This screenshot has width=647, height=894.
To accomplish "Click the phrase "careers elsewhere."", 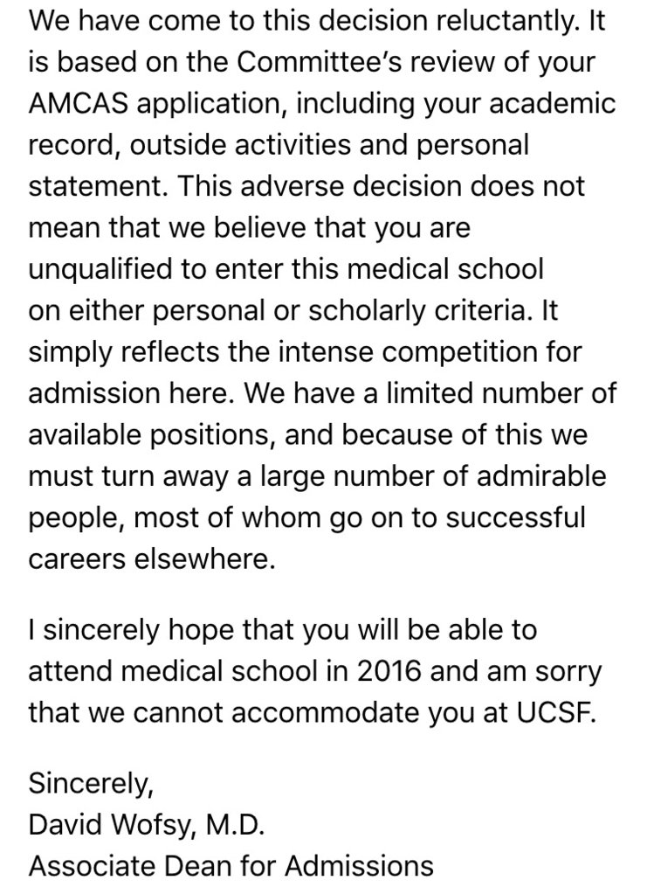I will [152, 559].
